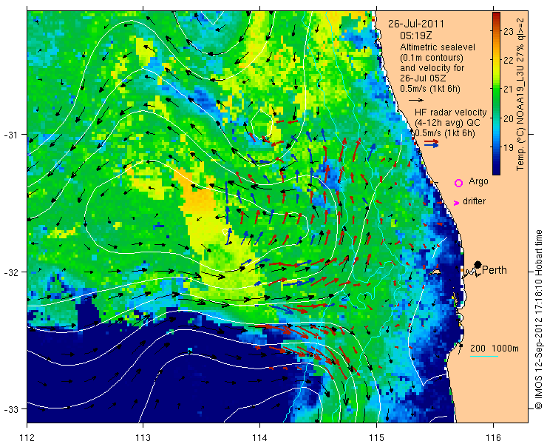
Task: Click latitude axis label -32
Action: click(x=11, y=272)
